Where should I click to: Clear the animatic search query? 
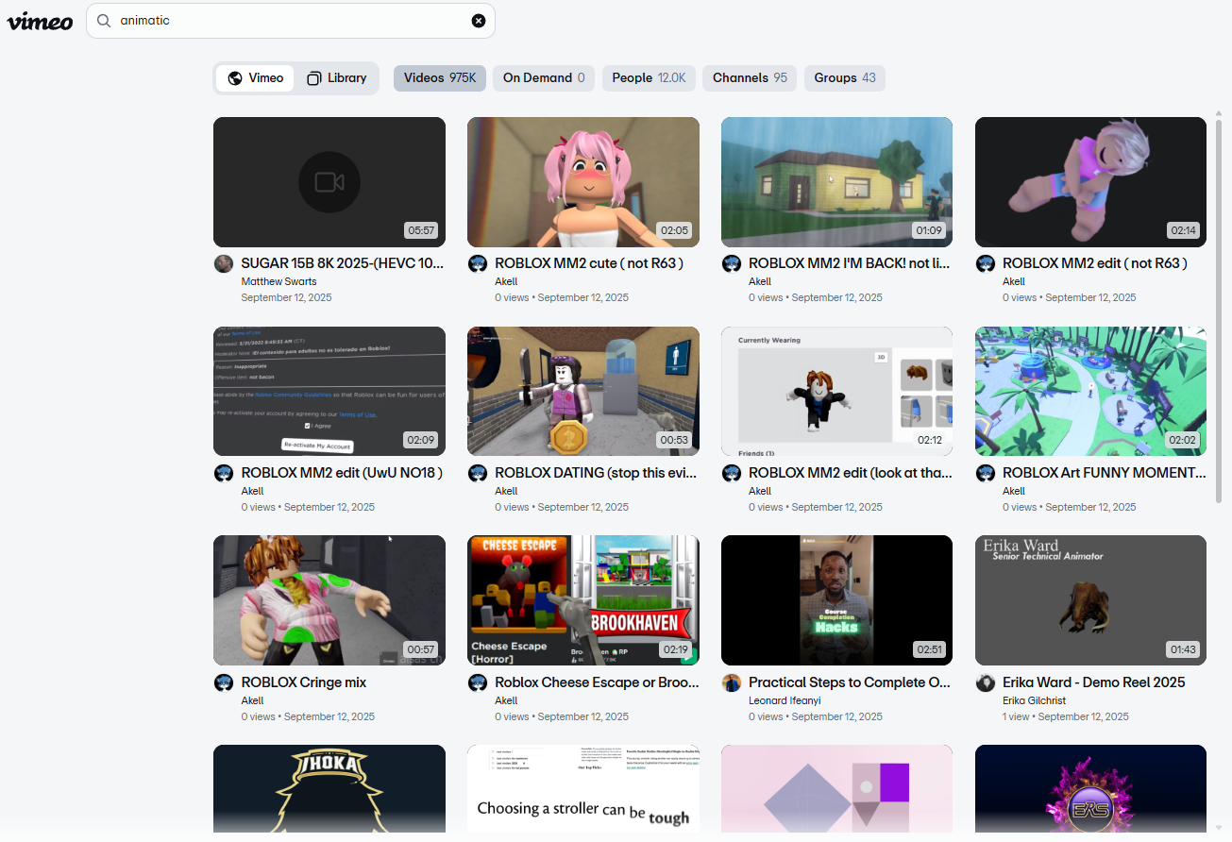479,21
